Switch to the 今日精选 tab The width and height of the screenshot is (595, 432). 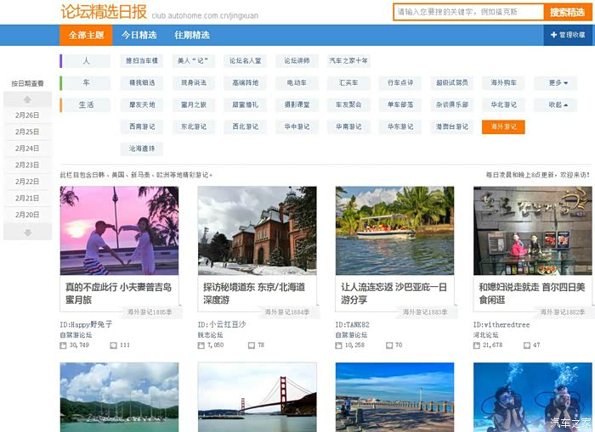coord(139,35)
